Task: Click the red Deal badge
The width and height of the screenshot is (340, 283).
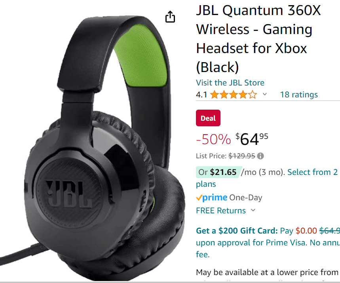Action: [208, 118]
